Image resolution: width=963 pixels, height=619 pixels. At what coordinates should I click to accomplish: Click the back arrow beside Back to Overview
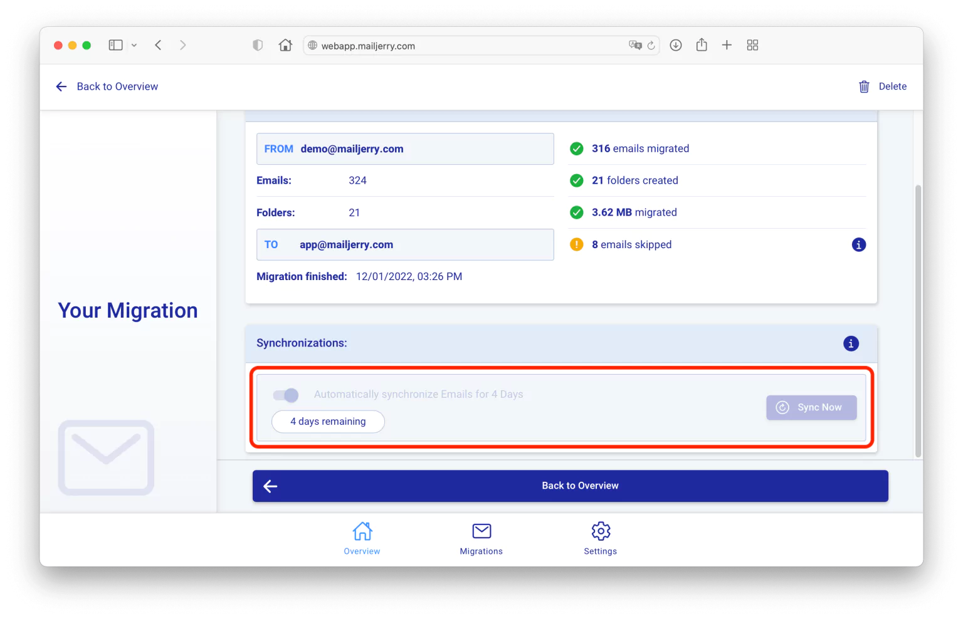tap(61, 86)
